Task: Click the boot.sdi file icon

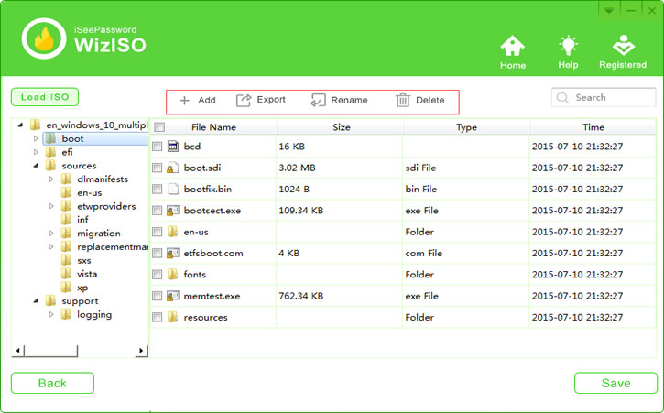Action: 172,168
